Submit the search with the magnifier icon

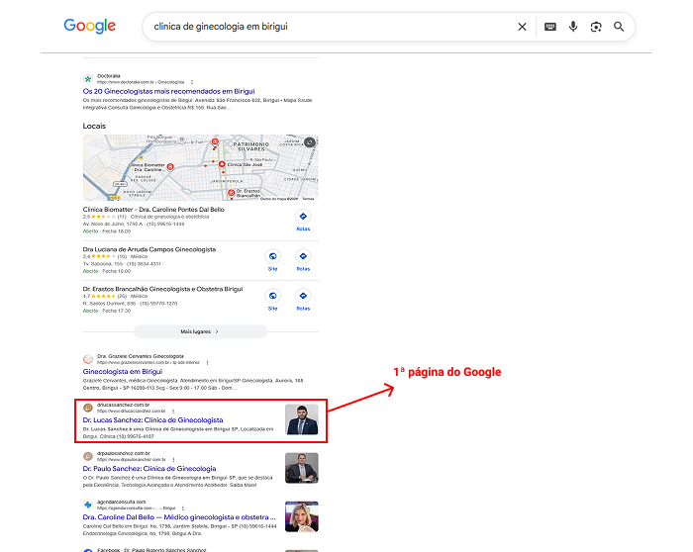pyautogui.click(x=619, y=27)
